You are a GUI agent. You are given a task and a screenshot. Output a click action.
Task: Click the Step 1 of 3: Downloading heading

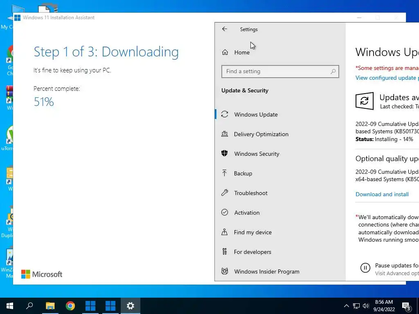106,52
